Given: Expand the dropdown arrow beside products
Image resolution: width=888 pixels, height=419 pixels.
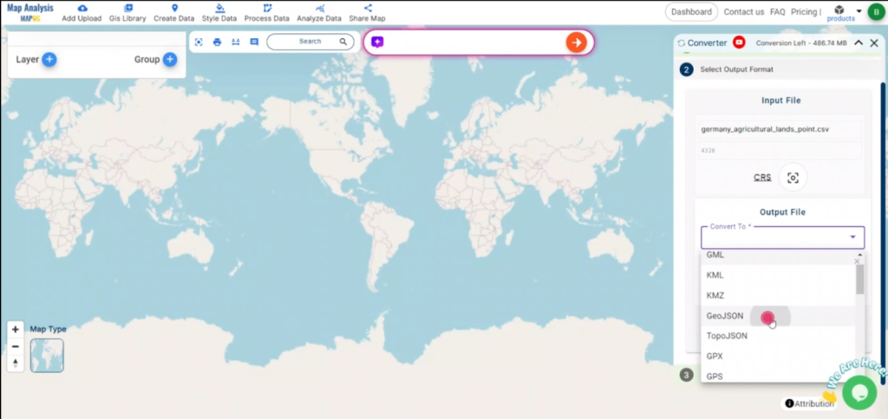Looking at the screenshot, I should [x=859, y=11].
